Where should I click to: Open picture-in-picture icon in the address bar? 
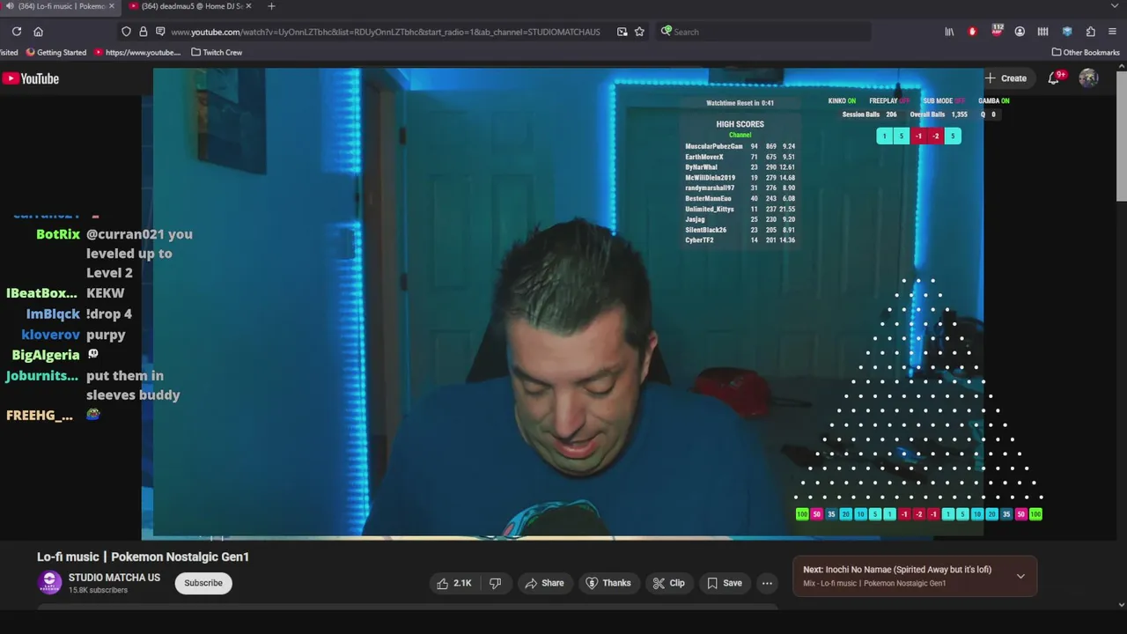click(x=622, y=32)
